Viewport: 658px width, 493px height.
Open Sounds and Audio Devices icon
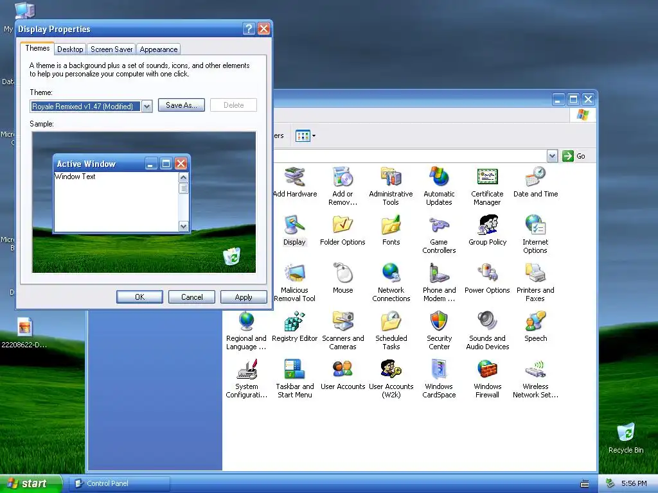click(487, 331)
